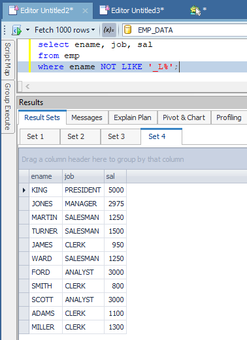Select the SMITH cell
The width and height of the screenshot is (247, 340).
pyautogui.click(x=46, y=286)
